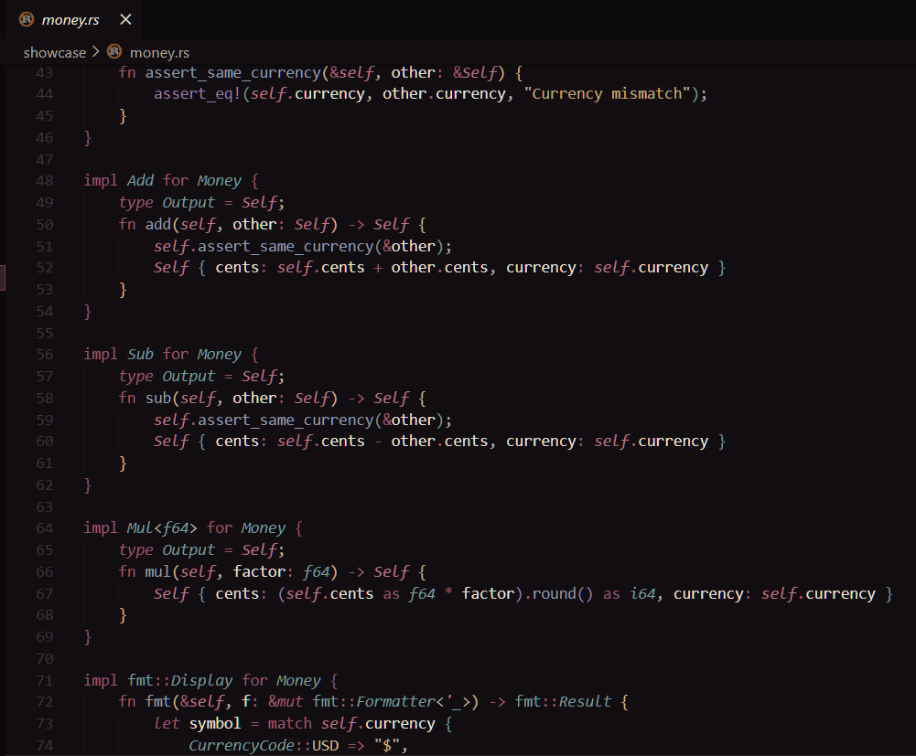Viewport: 916px width, 756px height.
Task: Click i64 cast type on line 67
Action: tap(642, 593)
